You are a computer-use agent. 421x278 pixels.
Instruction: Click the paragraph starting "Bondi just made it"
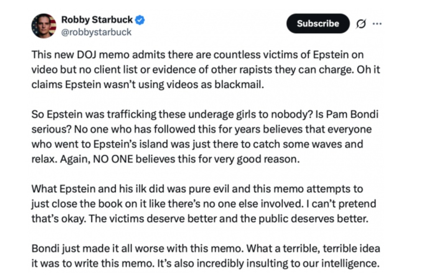point(206,256)
